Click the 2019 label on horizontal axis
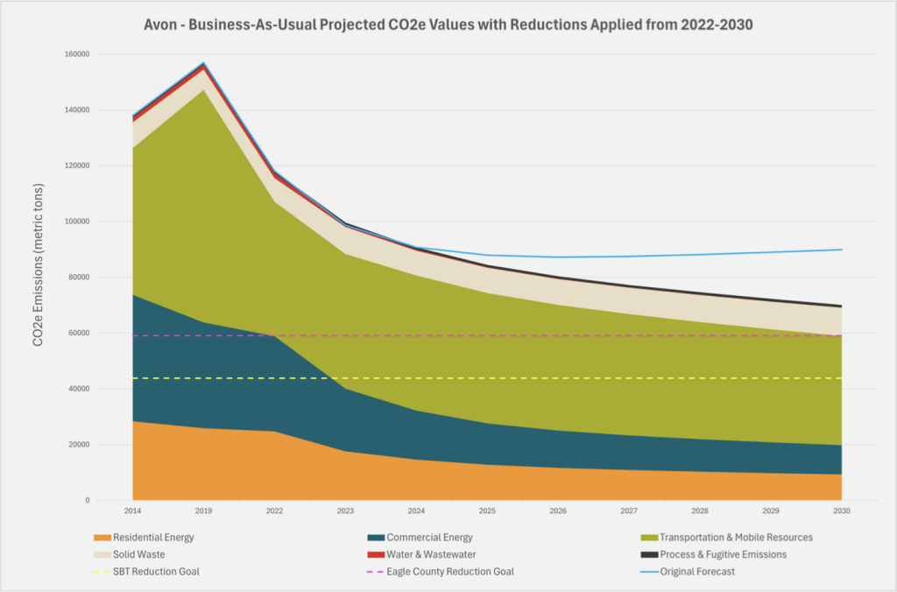 203,509
